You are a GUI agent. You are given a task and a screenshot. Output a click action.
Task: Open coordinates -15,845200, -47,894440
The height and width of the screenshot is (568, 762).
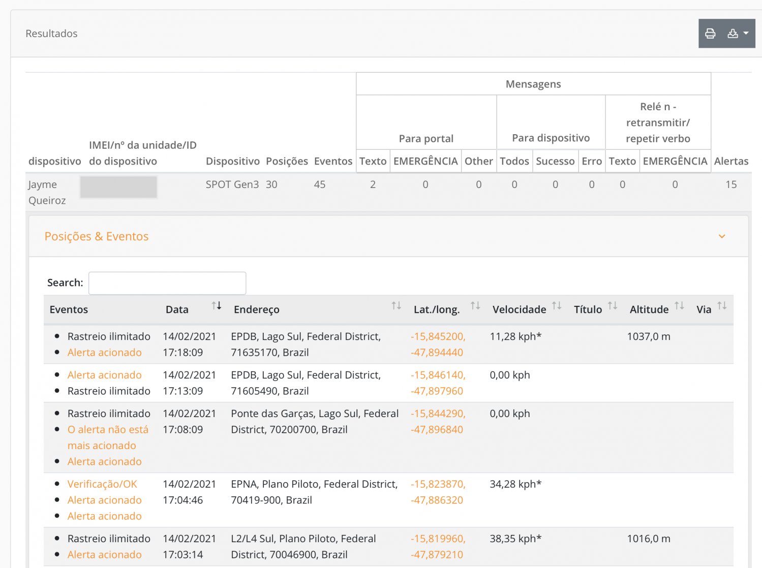(x=438, y=344)
